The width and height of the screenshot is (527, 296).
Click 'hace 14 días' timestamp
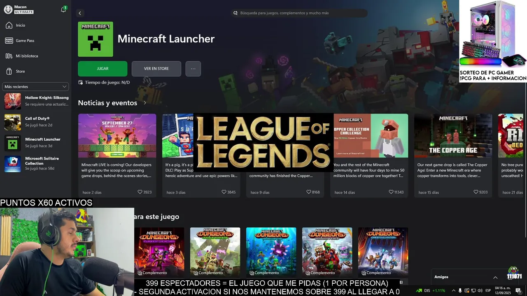point(345,192)
